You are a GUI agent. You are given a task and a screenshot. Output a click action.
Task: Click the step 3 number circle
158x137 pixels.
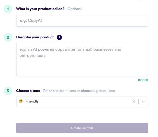(8, 91)
